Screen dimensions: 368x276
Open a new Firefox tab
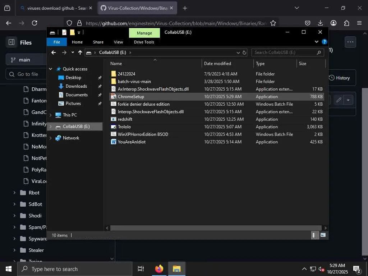[185, 8]
